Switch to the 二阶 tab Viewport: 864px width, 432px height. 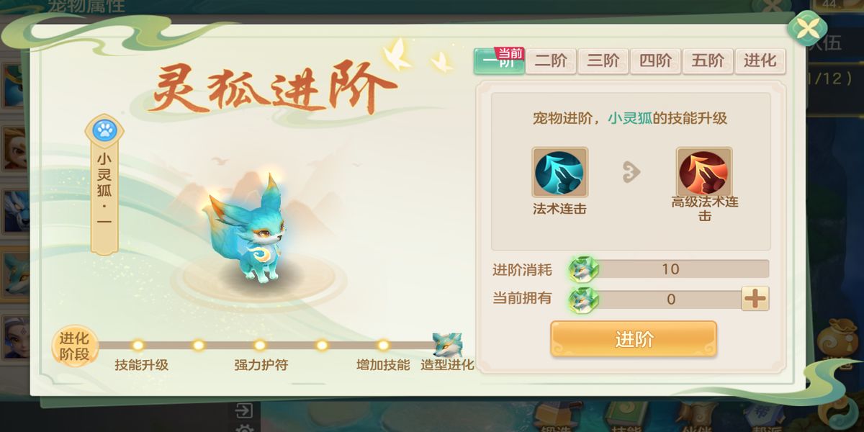click(x=551, y=61)
